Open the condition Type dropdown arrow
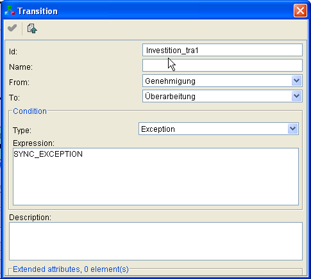The height and width of the screenshot is (279, 311). (x=292, y=129)
